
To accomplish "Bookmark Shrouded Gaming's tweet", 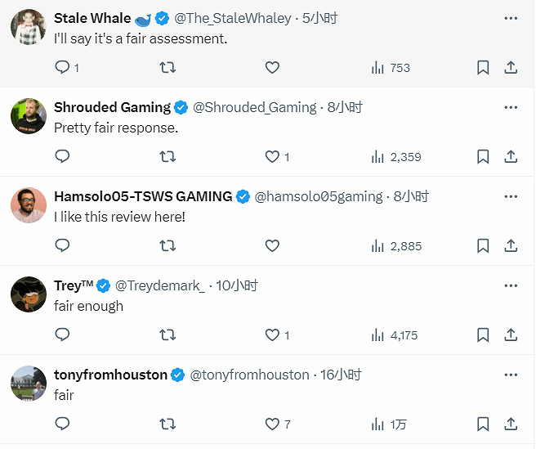I will coord(483,156).
